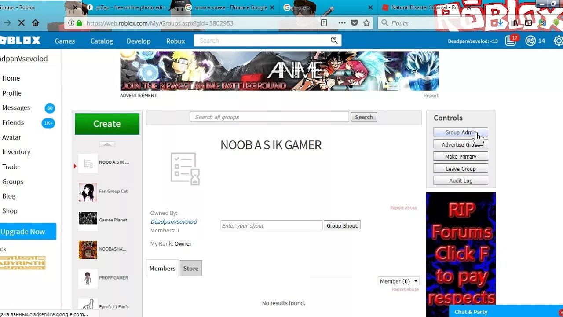The width and height of the screenshot is (563, 317).
Task: Click the Search groups button
Action: (364, 117)
